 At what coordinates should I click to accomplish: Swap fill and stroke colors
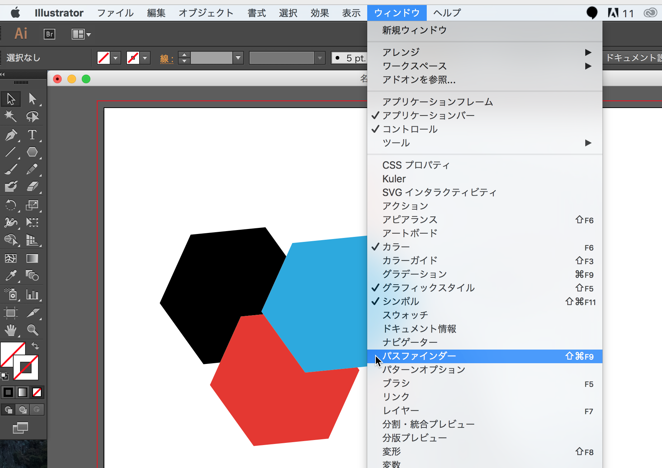[35, 346]
